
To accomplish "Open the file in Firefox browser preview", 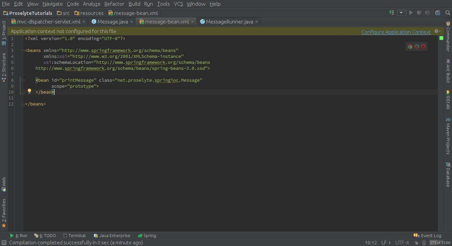I will pyautogui.click(x=417, y=46).
